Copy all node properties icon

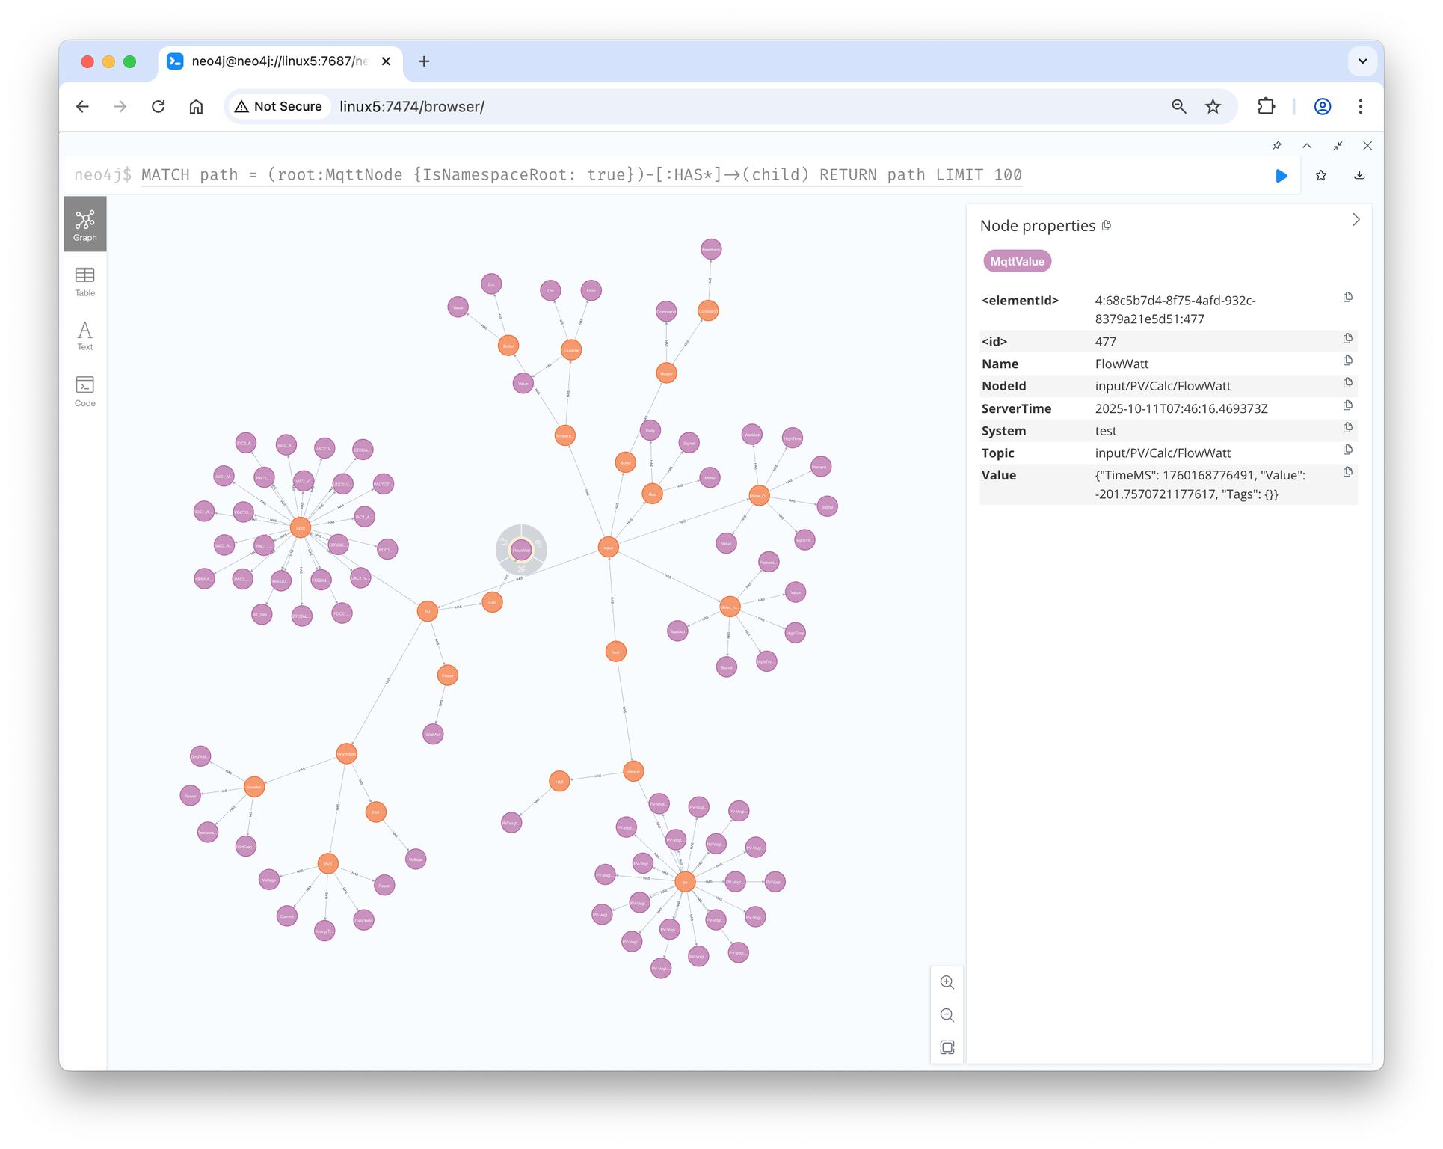point(1107,226)
